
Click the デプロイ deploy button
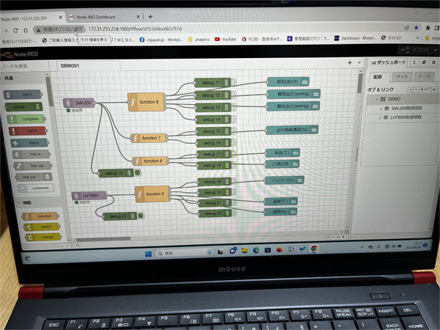[x=415, y=50]
